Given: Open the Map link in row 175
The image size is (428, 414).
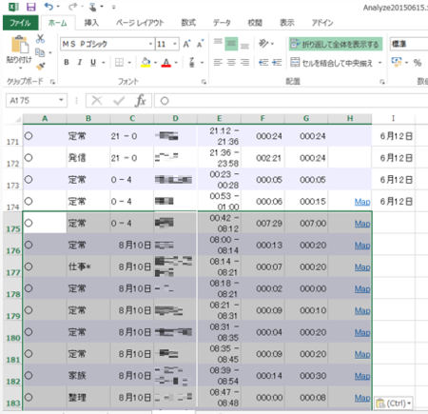Looking at the screenshot, I should pos(362,224).
